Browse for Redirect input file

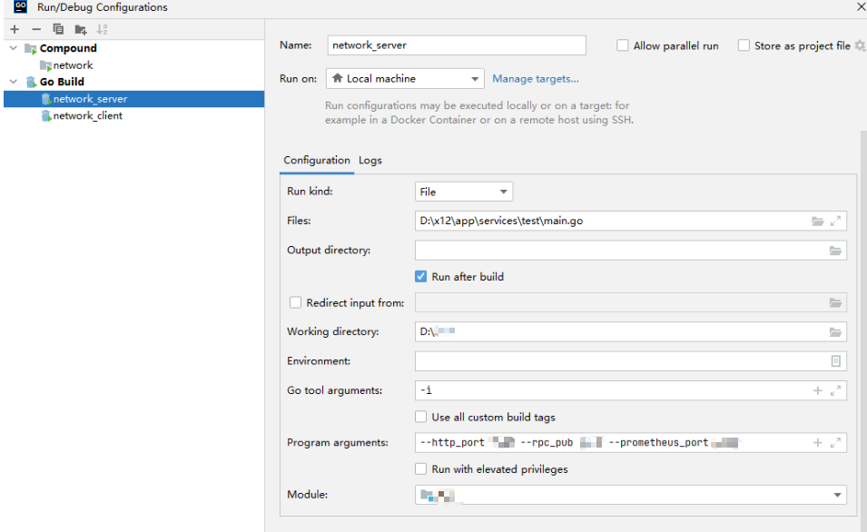point(835,303)
